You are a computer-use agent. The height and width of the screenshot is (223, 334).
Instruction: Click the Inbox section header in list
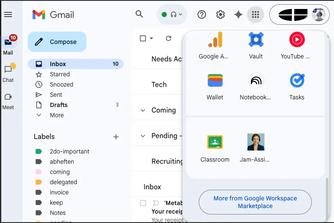(152, 187)
